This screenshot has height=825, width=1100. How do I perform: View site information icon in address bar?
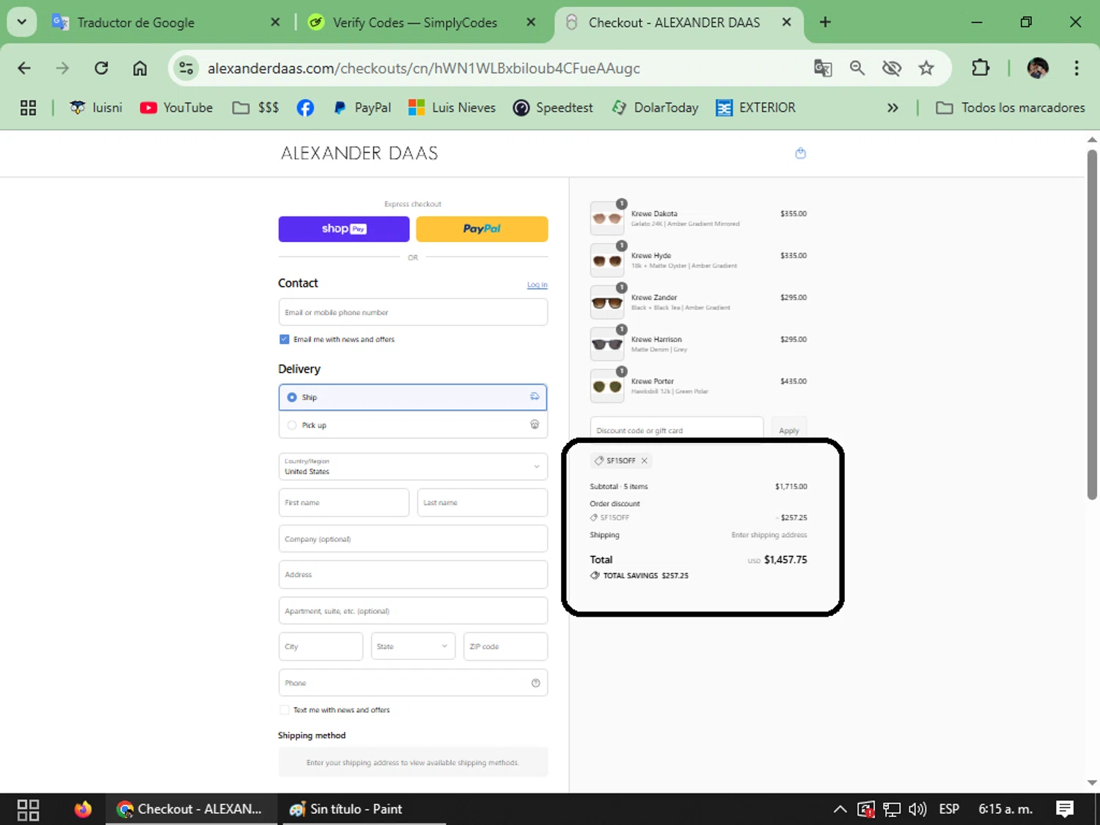(x=186, y=68)
